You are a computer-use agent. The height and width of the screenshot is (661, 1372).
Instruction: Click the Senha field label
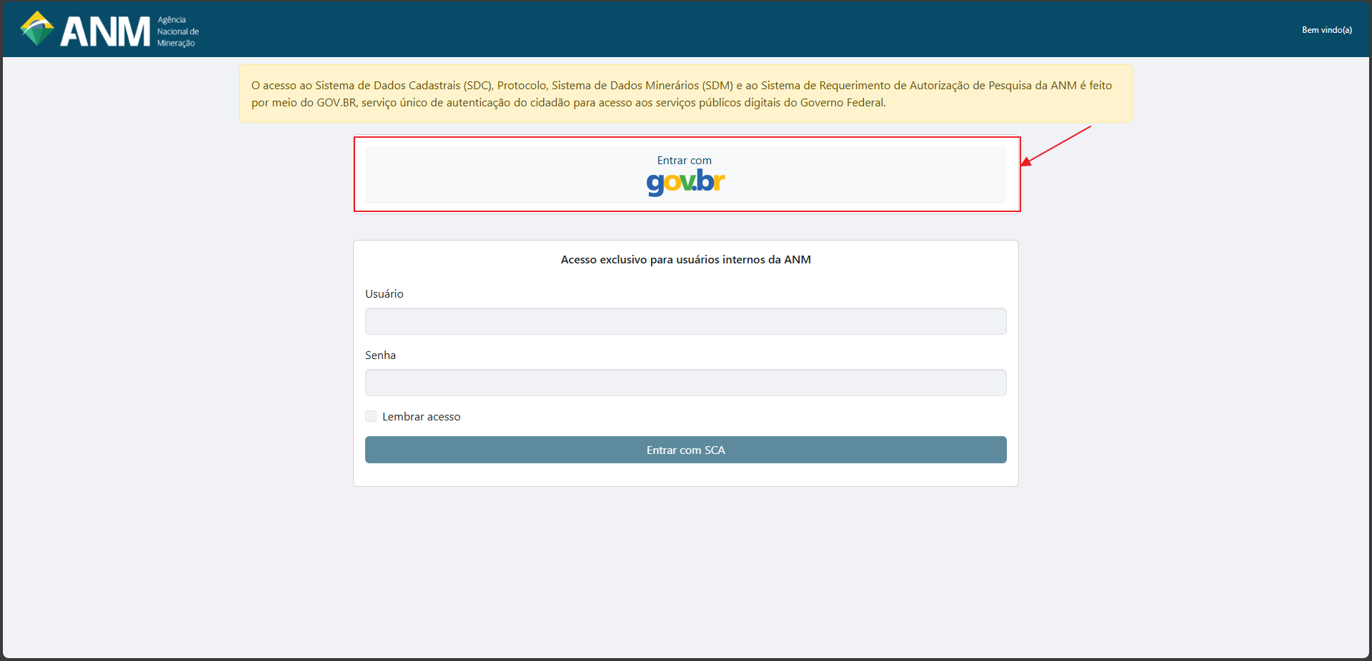pos(380,355)
